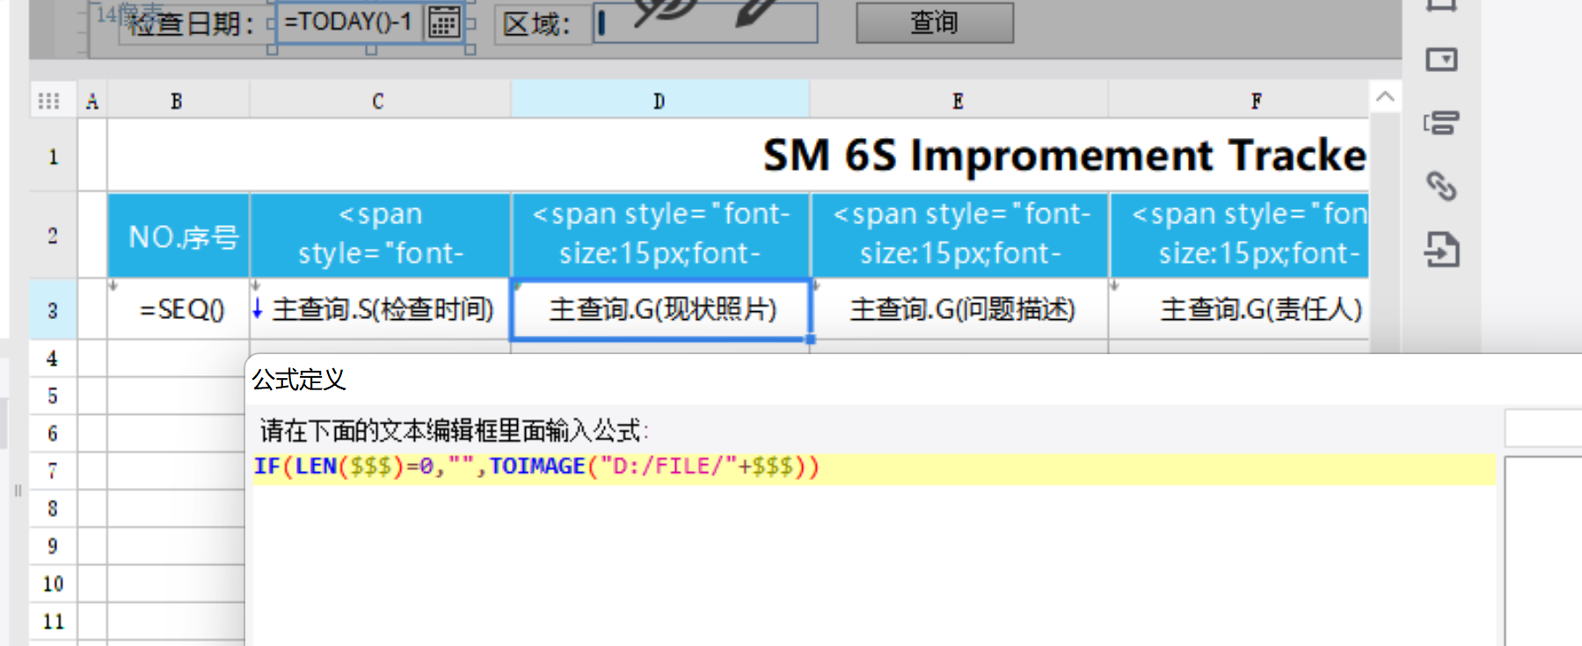
Task: Select row 1 header
Action: tap(54, 156)
